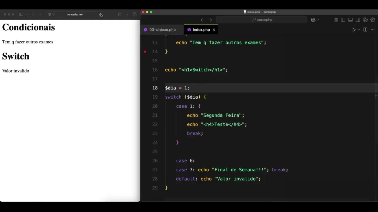Open the Copilot icon in VS Code title bar
Image resolution: width=378 pixels, height=212 pixels.
(313, 20)
